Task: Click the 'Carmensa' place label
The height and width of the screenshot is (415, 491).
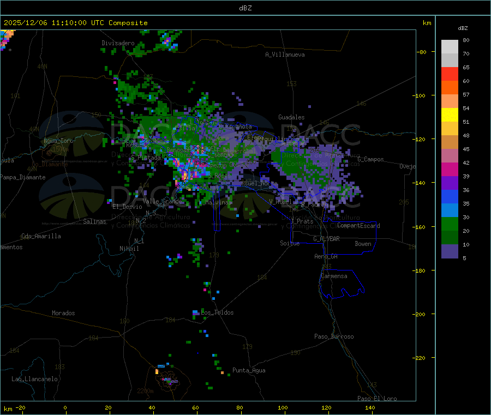Action: [x=334, y=276]
